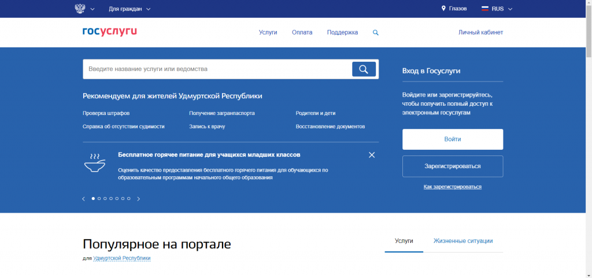Click the banner description about 'Оценить качество'
This screenshot has width=592, height=278.
(223, 174)
